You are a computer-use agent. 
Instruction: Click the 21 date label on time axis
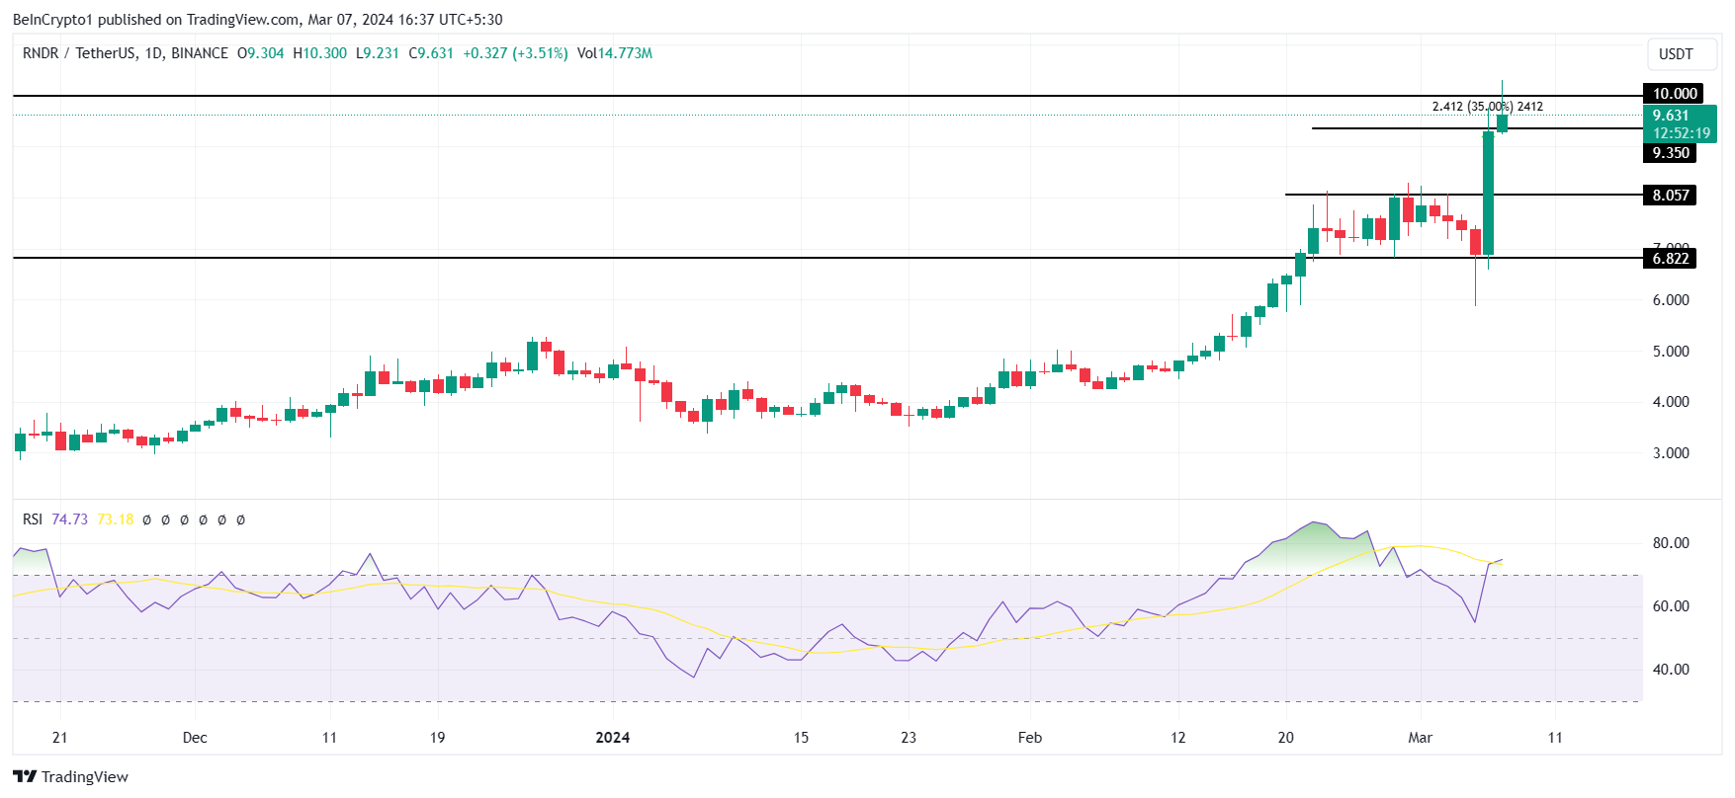[x=60, y=738]
